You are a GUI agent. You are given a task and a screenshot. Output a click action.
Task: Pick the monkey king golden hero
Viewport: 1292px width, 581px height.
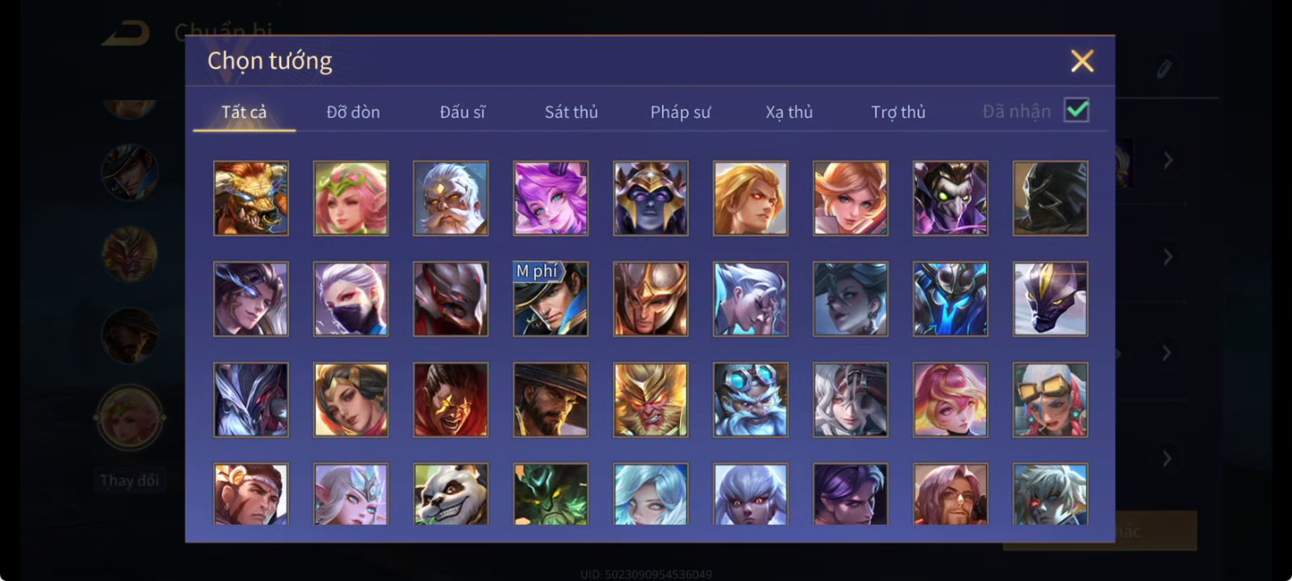pyautogui.click(x=650, y=400)
